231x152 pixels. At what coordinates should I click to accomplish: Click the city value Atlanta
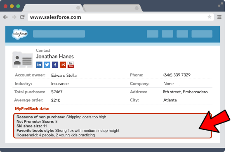(x=170, y=100)
